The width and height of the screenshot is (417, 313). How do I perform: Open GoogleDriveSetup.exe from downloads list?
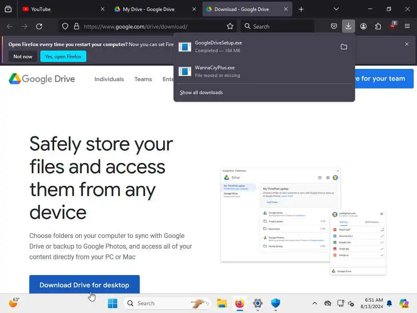255,46
